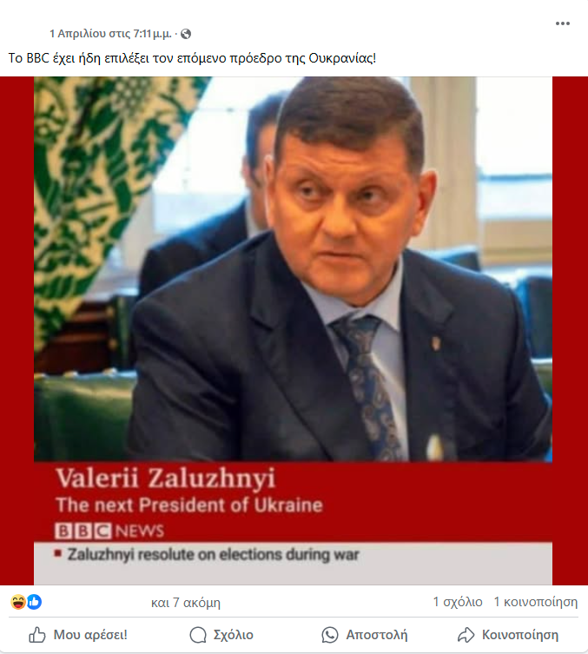Click the Greek post caption about BBC

tap(192, 58)
